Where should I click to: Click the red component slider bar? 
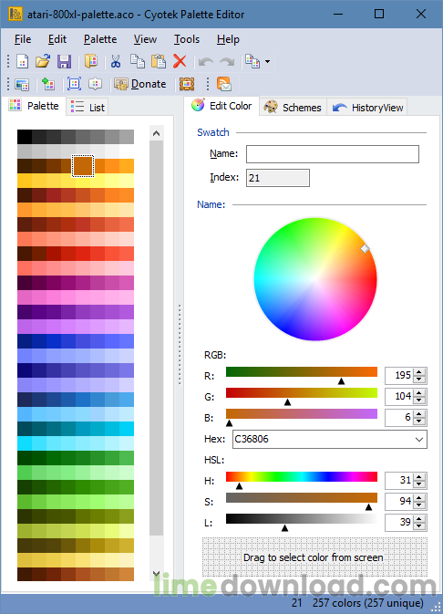(x=302, y=371)
